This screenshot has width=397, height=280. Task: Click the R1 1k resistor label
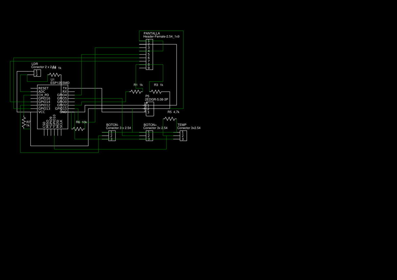tap(138, 85)
